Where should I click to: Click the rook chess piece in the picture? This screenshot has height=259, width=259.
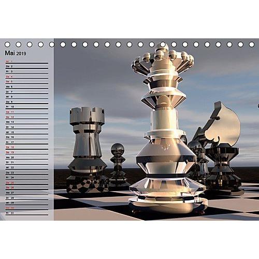click(x=87, y=150)
